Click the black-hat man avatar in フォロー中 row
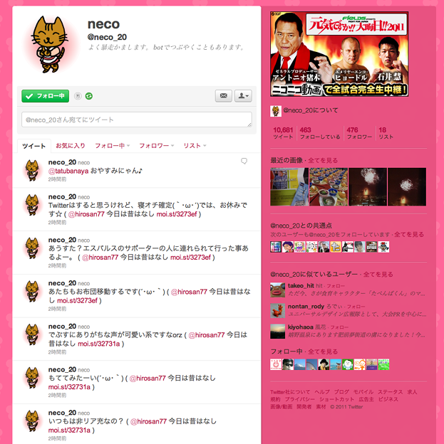This screenshot has width=444, height=444. (x=324, y=364)
